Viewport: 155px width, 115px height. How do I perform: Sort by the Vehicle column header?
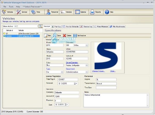click(x=29, y=30)
